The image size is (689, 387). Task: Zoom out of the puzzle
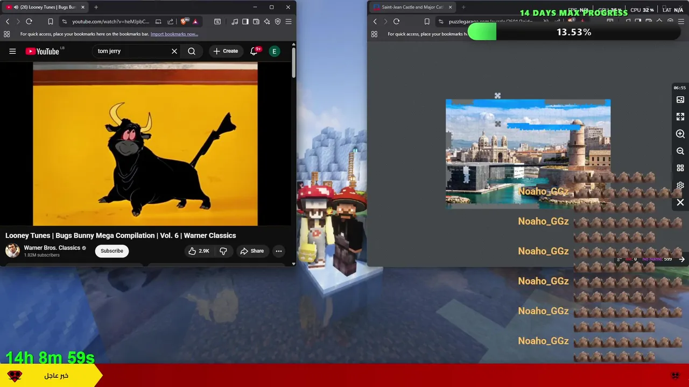coord(680,151)
